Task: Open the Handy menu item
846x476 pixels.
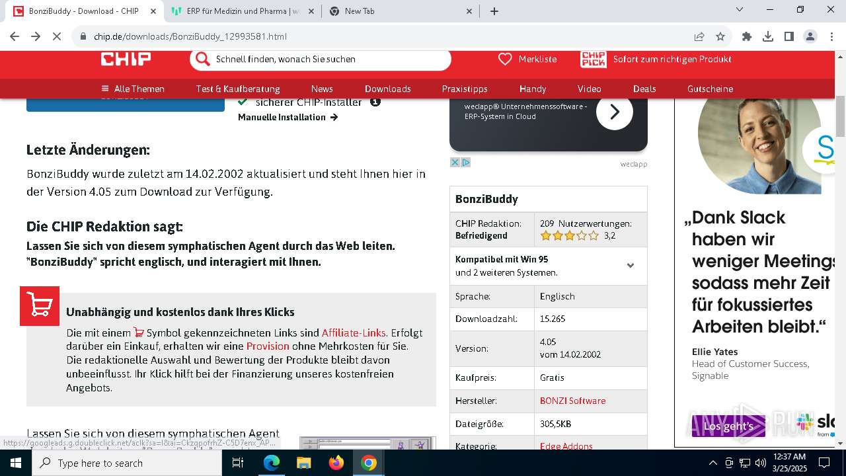Action: point(533,89)
